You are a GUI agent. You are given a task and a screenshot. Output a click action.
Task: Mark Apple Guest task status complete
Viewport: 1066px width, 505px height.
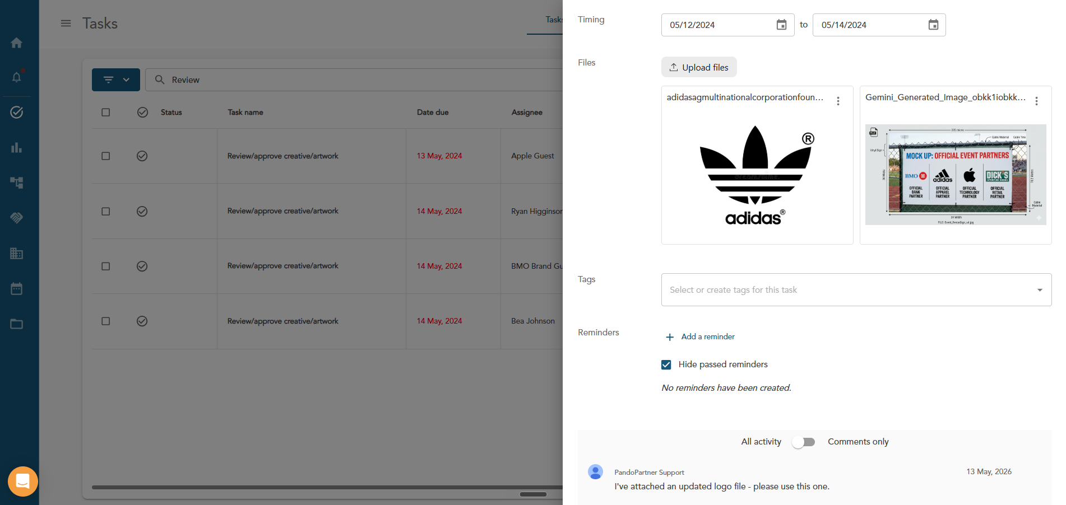point(142,156)
